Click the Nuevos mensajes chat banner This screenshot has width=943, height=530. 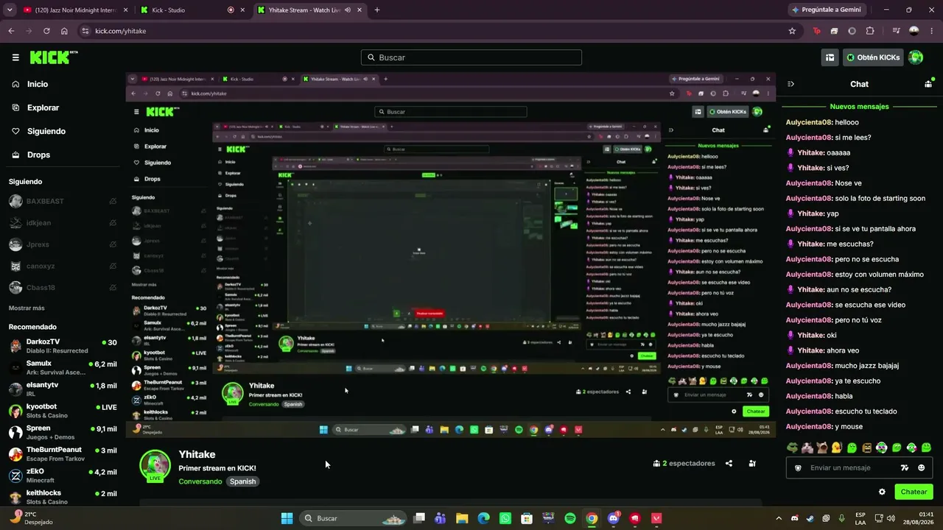click(859, 107)
